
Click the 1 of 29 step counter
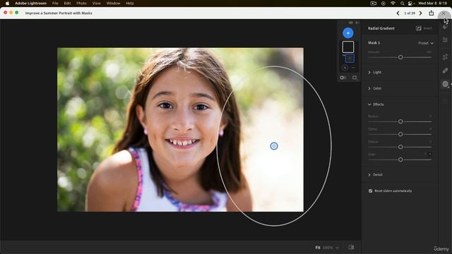click(410, 13)
